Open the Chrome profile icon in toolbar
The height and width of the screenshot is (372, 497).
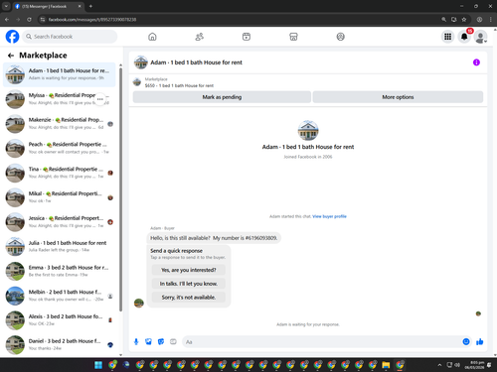pos(479,20)
